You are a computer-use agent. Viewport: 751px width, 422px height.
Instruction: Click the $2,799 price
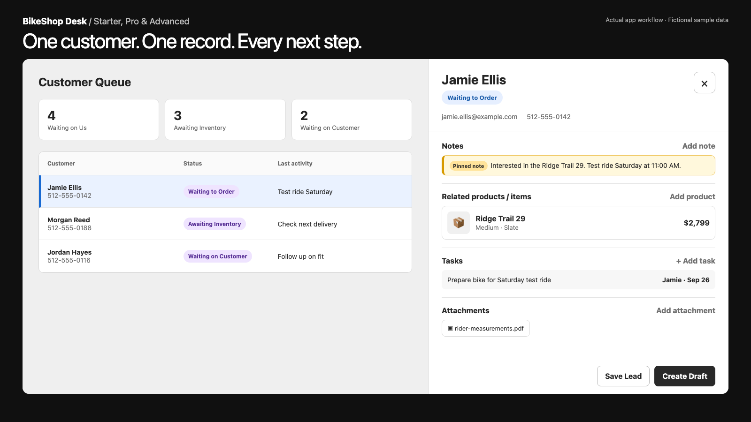696,223
